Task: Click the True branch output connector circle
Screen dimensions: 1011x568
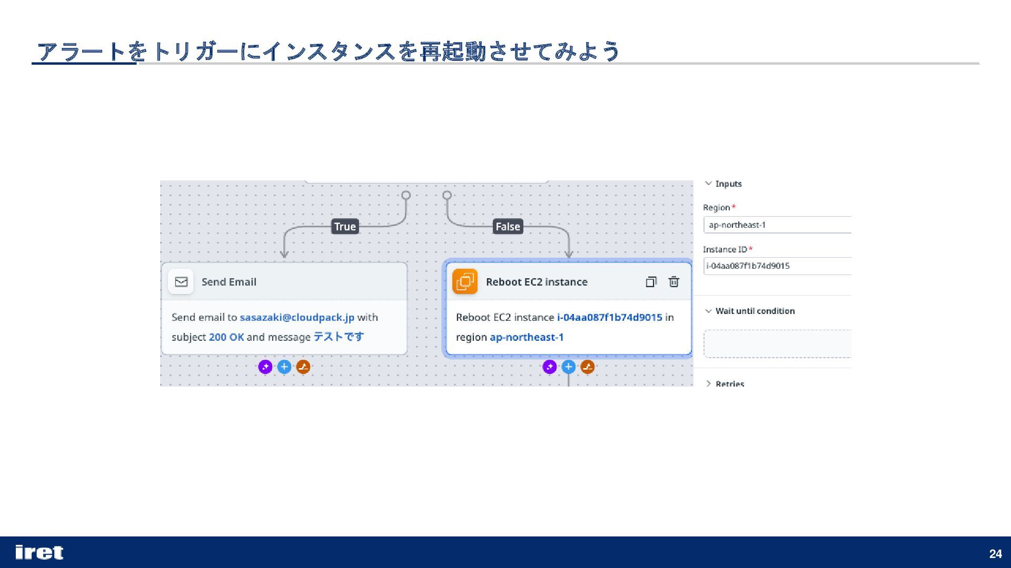Action: pyautogui.click(x=406, y=195)
